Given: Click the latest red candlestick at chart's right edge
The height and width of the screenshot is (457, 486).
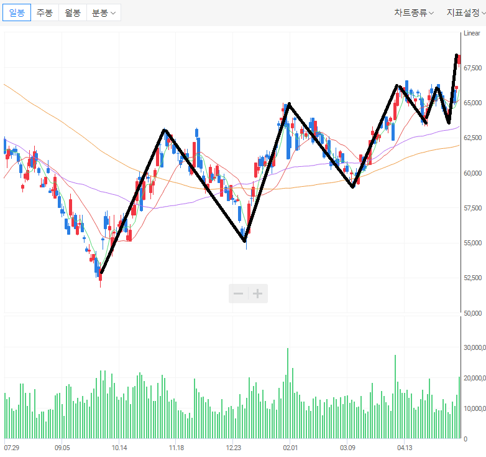Looking at the screenshot, I should (459, 60).
